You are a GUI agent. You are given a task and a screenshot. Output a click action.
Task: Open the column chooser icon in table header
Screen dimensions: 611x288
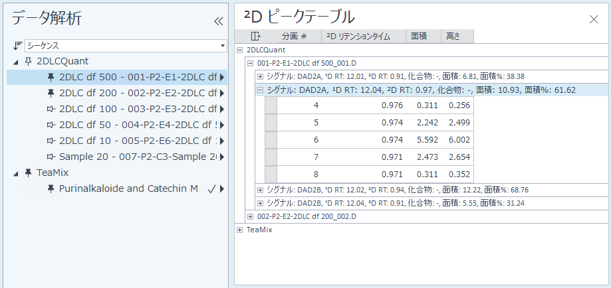(255, 36)
